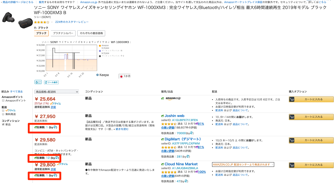Open the 商品の詳細ページはこちら link
Image resolution: width=335 pixels, height=183 pixels.
[x=18, y=2]
